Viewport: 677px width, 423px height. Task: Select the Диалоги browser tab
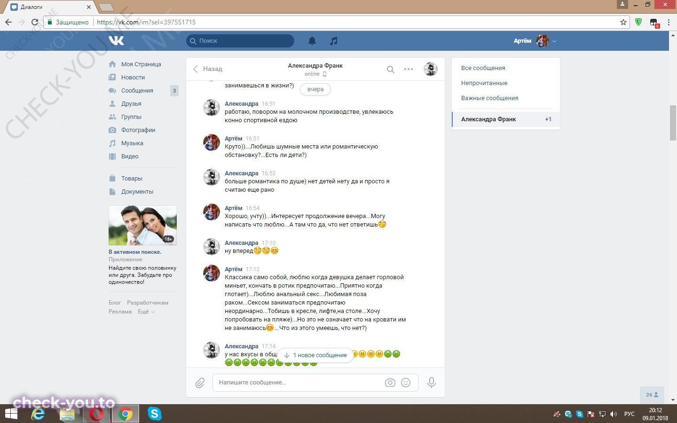pos(49,7)
